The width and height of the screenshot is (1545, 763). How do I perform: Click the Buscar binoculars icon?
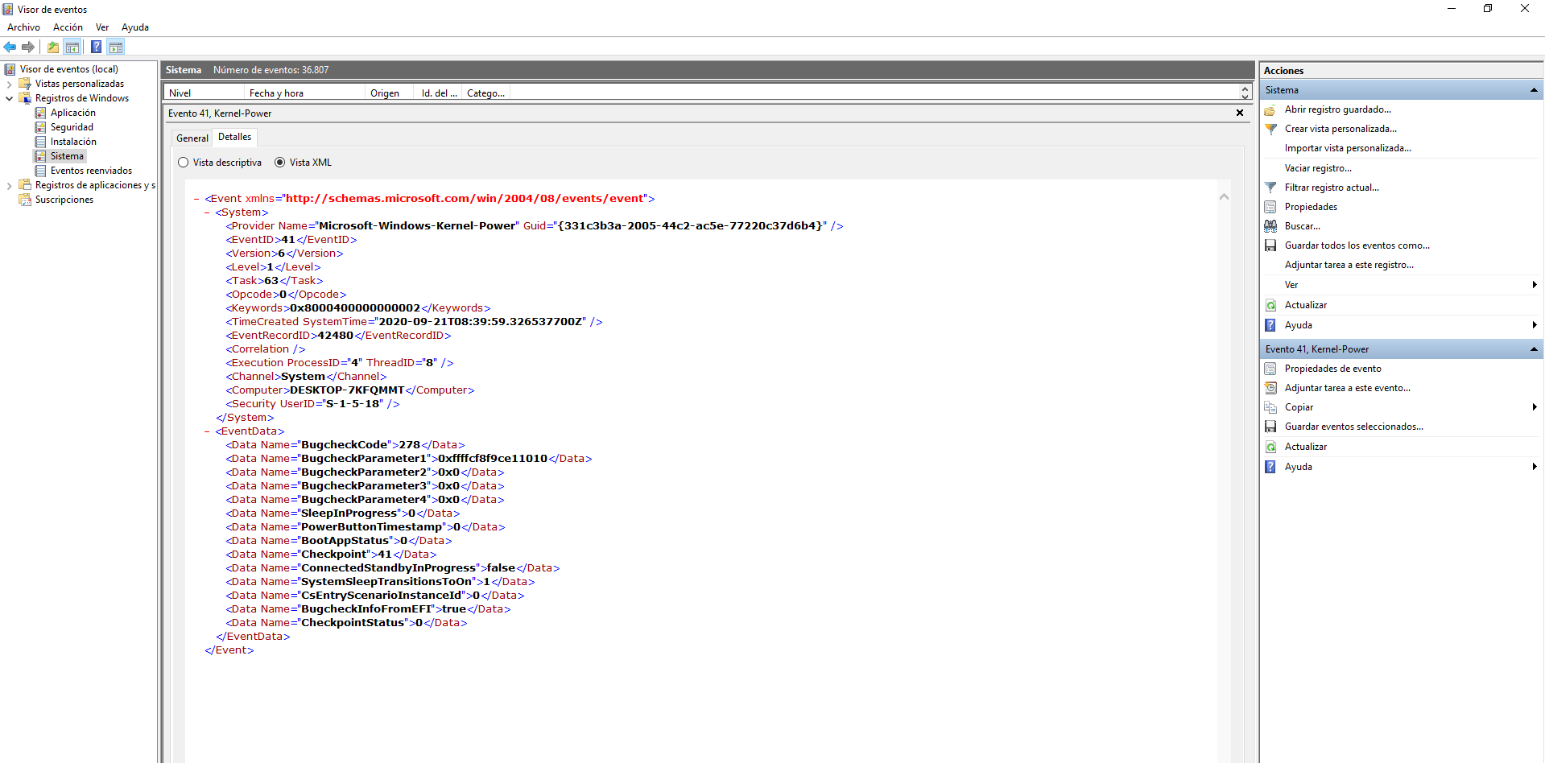1270,226
